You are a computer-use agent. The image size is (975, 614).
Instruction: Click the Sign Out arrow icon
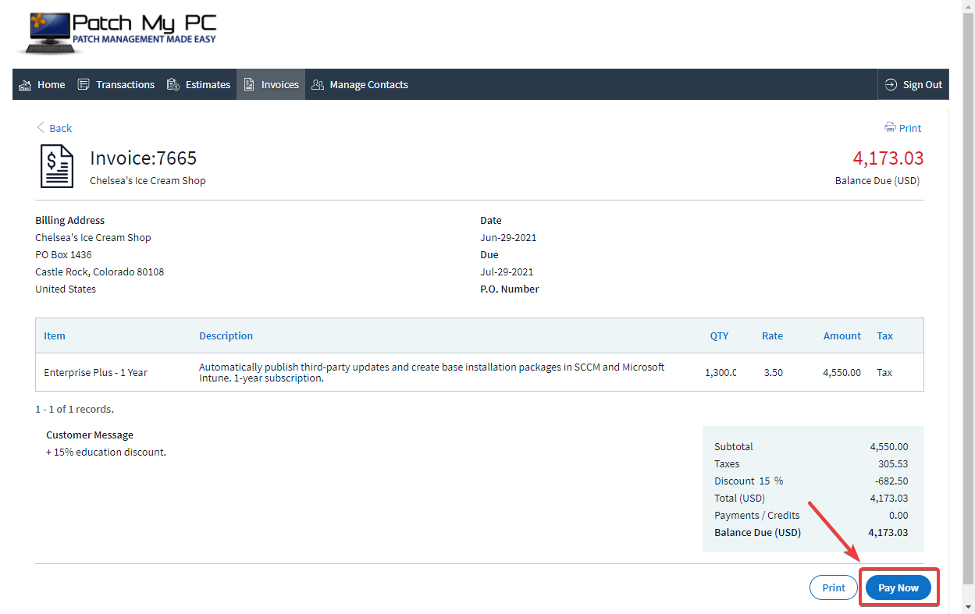[891, 84]
